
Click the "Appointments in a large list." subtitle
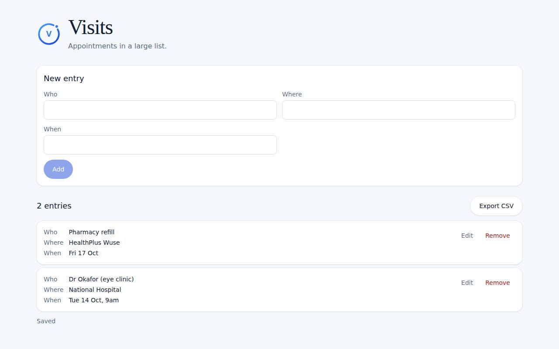tap(117, 46)
